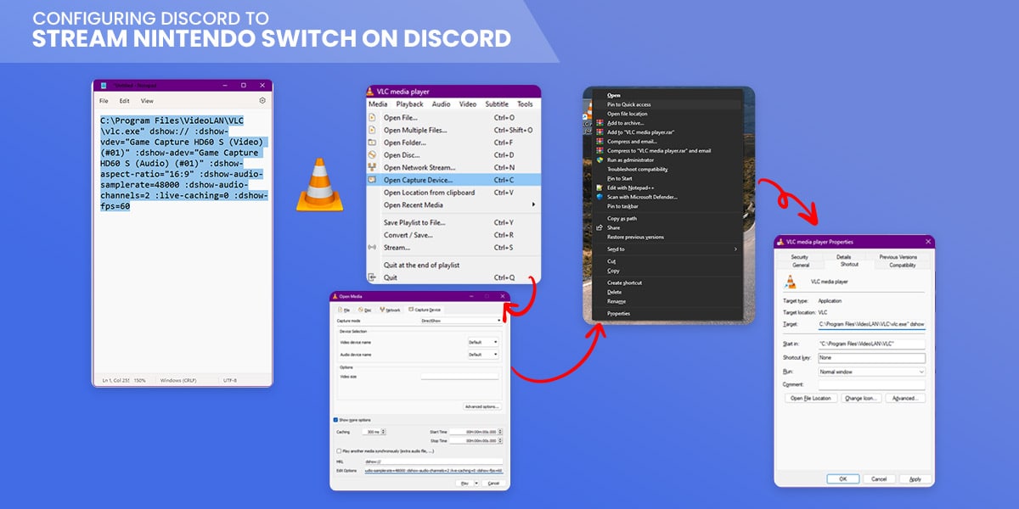Enable Play another media synchronously checkbox
Screen dimensions: 1019x509
click(x=339, y=450)
